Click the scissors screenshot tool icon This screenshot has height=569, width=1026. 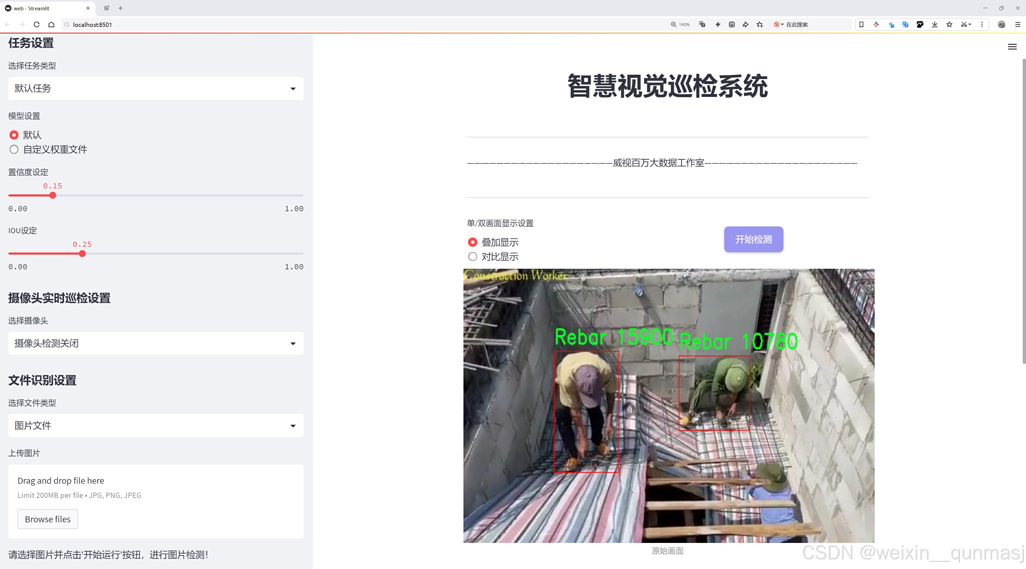tap(963, 25)
